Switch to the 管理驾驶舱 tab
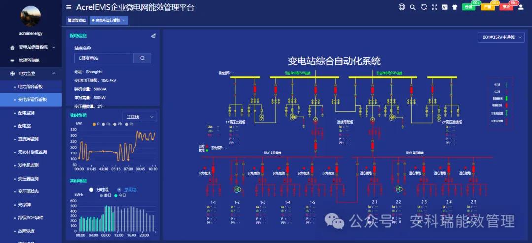This screenshot has width=532, height=243. (77, 20)
